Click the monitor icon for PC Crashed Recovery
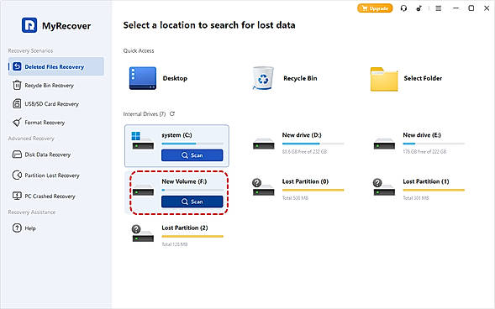This screenshot has height=309, width=495. (x=17, y=196)
